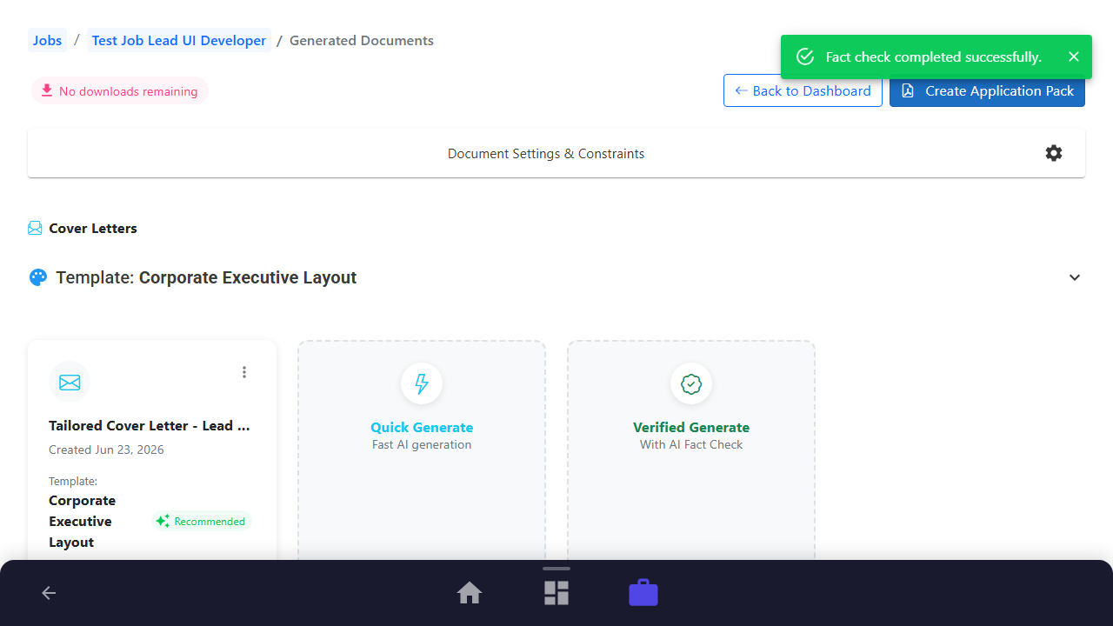Dismiss the fact check success notification
Viewport: 1113px width, 626px height.
tap(1074, 57)
